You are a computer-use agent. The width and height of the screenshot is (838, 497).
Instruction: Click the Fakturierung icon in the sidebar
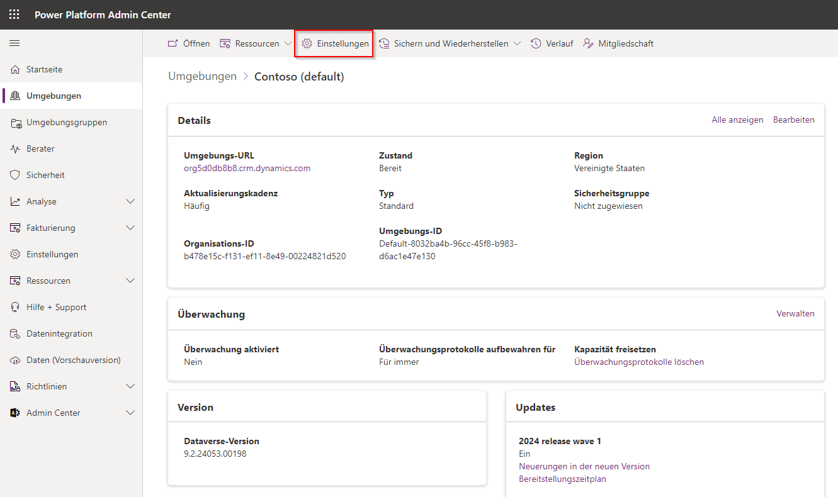click(15, 228)
